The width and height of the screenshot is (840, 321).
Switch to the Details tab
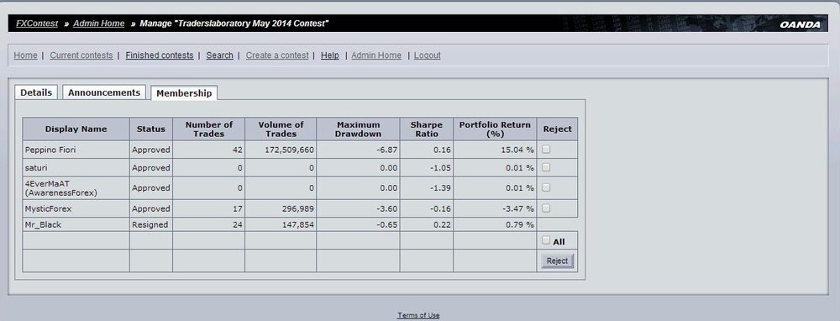click(36, 92)
